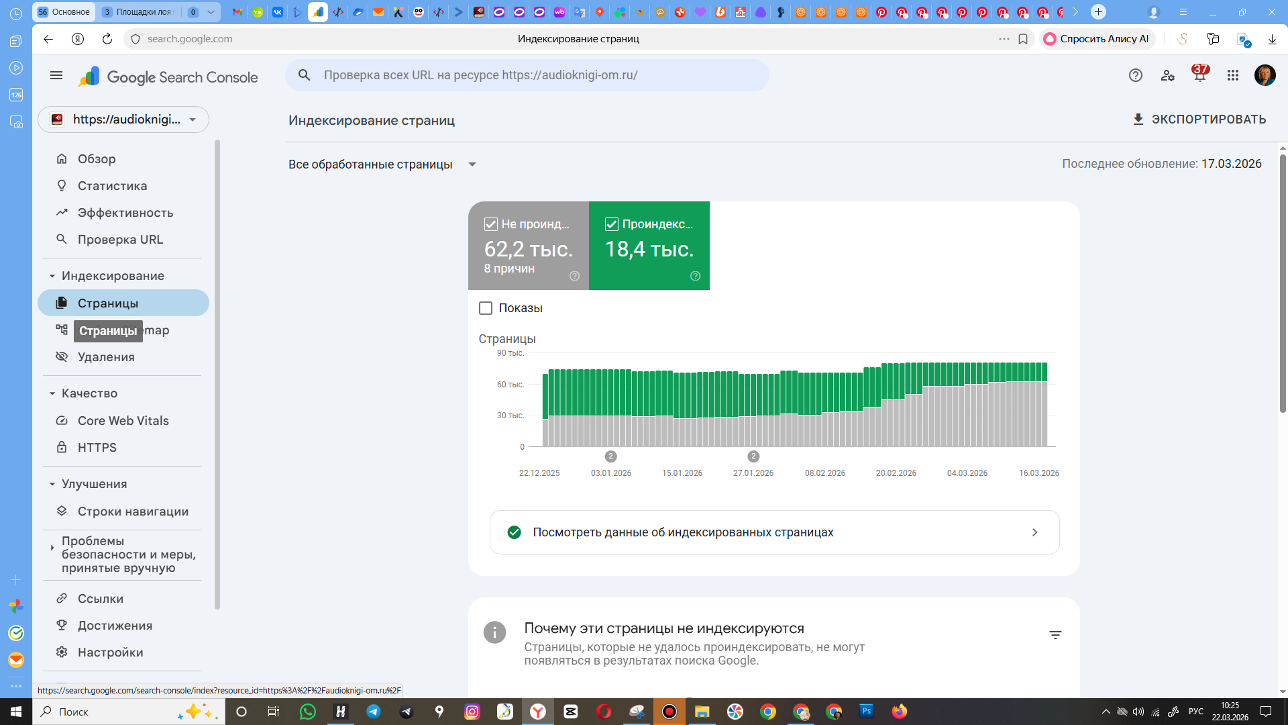Click the URL inspection search field

(x=537, y=75)
